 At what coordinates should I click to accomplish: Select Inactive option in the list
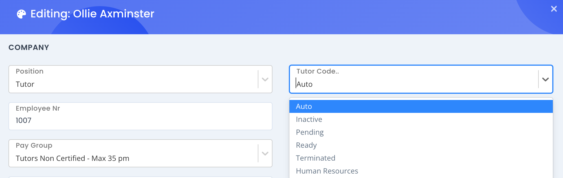click(421, 119)
